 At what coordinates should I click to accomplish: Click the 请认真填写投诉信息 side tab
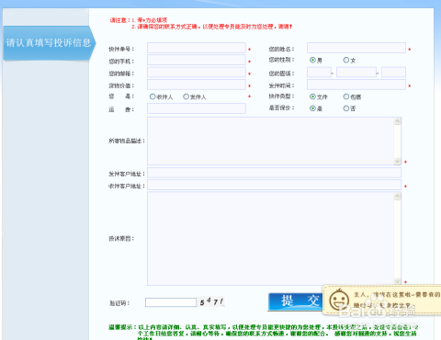coord(49,43)
